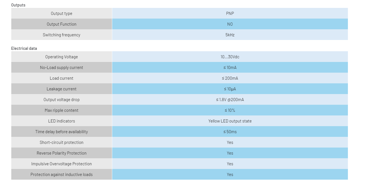Click the Max ripple content label
The image size is (373, 185).
61,110
